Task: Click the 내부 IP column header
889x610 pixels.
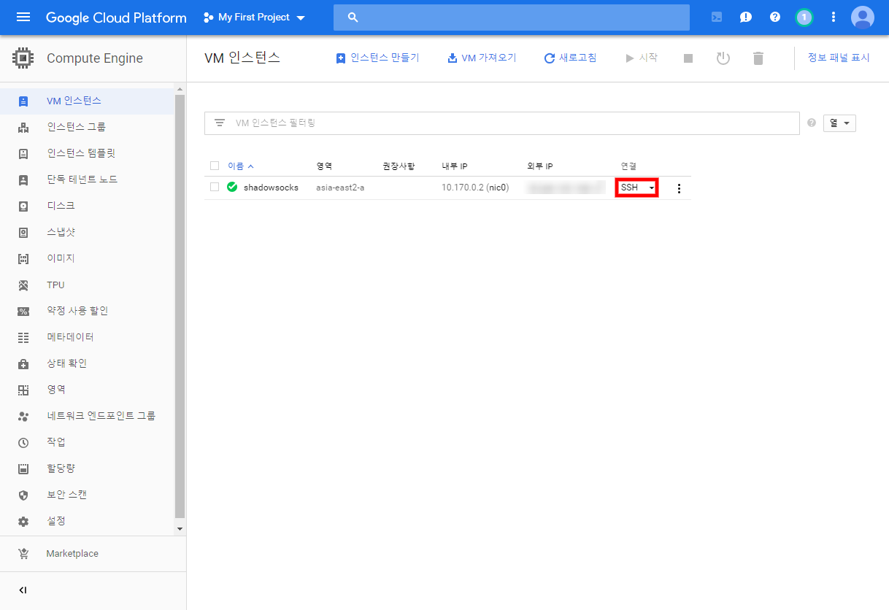Action: pyautogui.click(x=455, y=166)
